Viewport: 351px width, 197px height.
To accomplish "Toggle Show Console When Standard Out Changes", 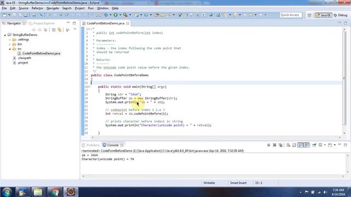I will [x=300, y=145].
